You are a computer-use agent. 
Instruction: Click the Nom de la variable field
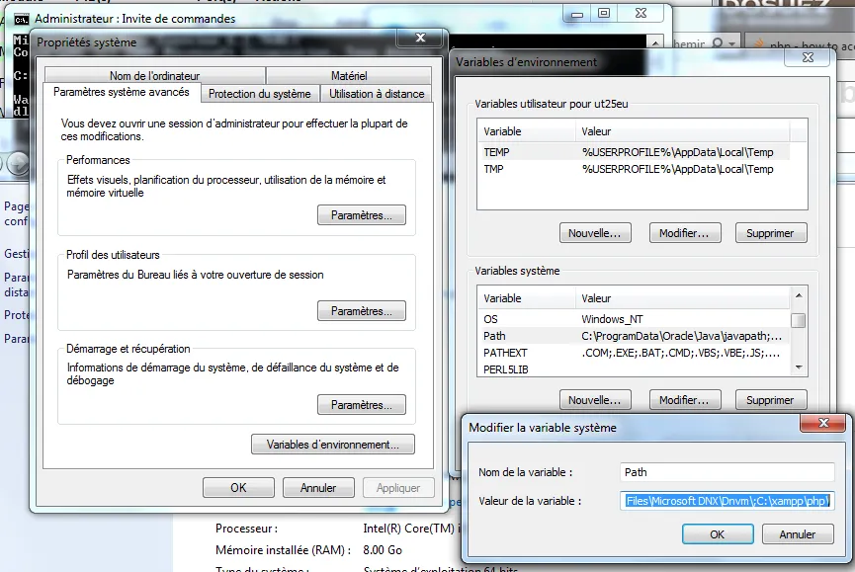(x=727, y=472)
